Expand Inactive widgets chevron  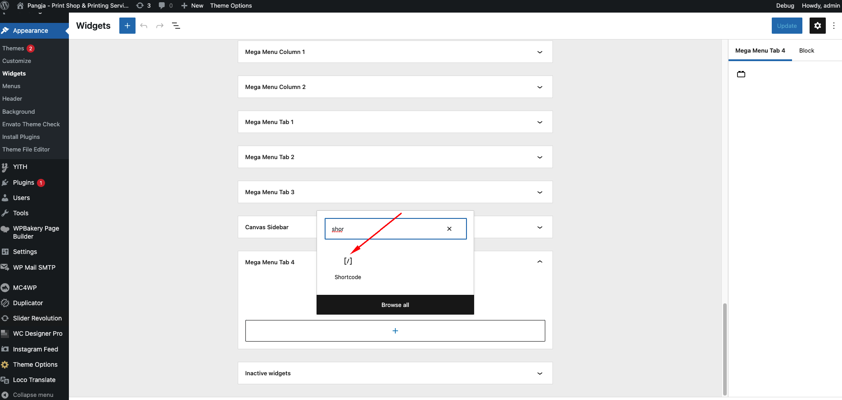click(x=540, y=373)
